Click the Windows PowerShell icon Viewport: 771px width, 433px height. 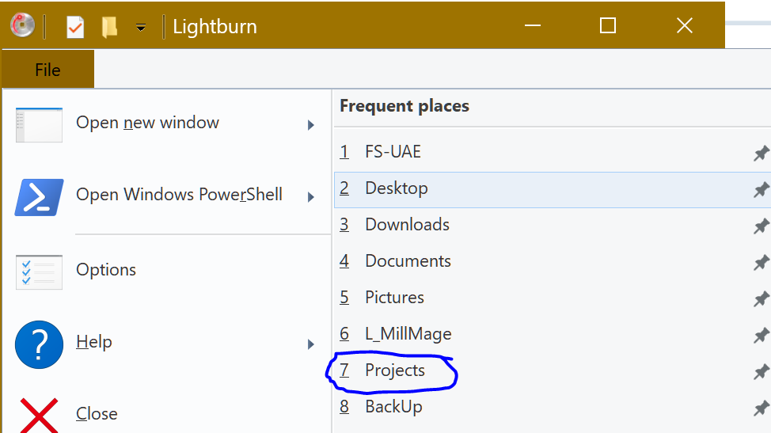pyautogui.click(x=38, y=196)
